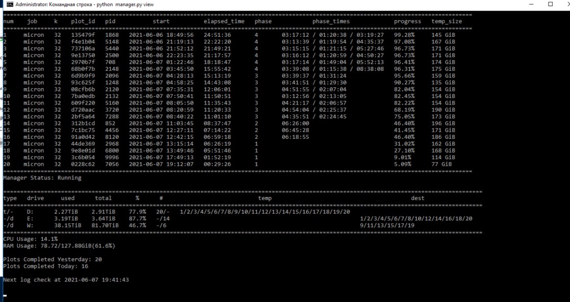Click drive D: row label
Screen dimensions: 570x302
tap(30, 212)
